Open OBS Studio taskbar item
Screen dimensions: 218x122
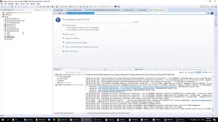[x=41, y=120]
